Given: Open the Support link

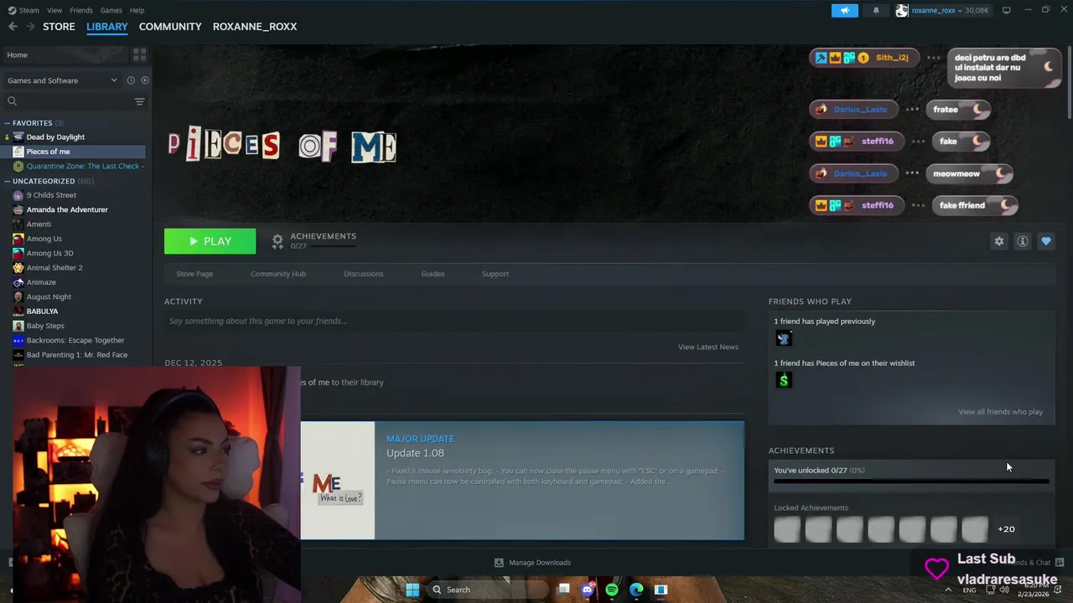Looking at the screenshot, I should (495, 274).
